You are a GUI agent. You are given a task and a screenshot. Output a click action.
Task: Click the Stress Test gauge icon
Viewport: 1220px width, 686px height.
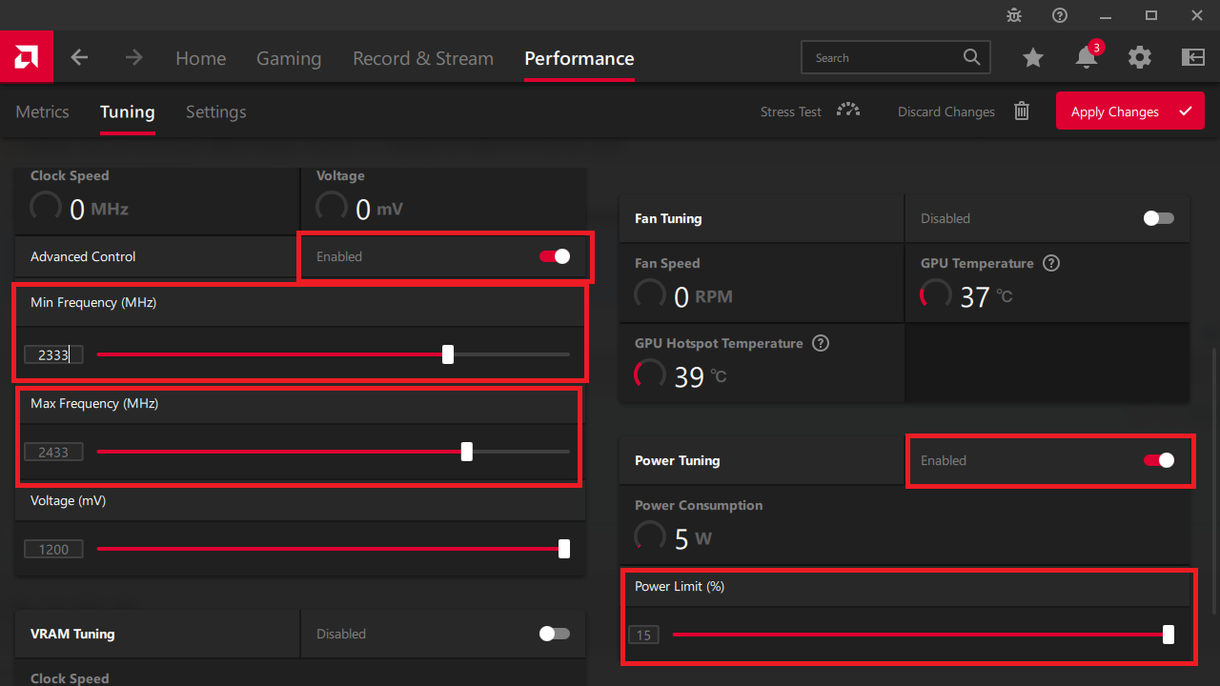[x=848, y=111]
